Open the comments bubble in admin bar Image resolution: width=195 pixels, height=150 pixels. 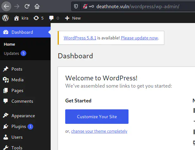coord(54,18)
